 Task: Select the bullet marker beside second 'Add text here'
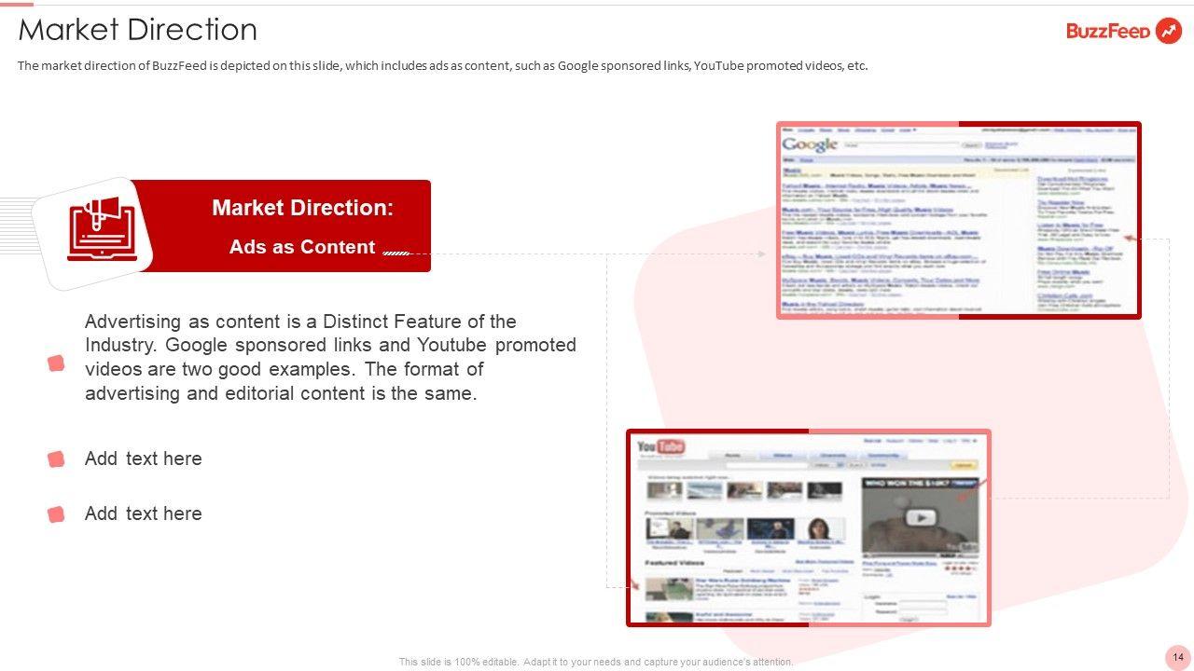pyautogui.click(x=56, y=514)
